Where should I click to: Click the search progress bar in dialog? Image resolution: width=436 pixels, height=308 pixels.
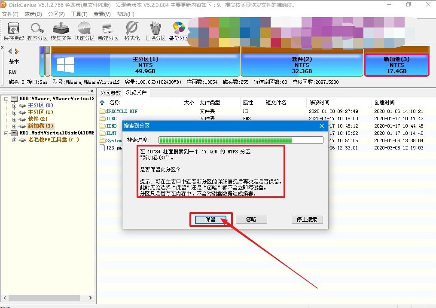click(241, 140)
